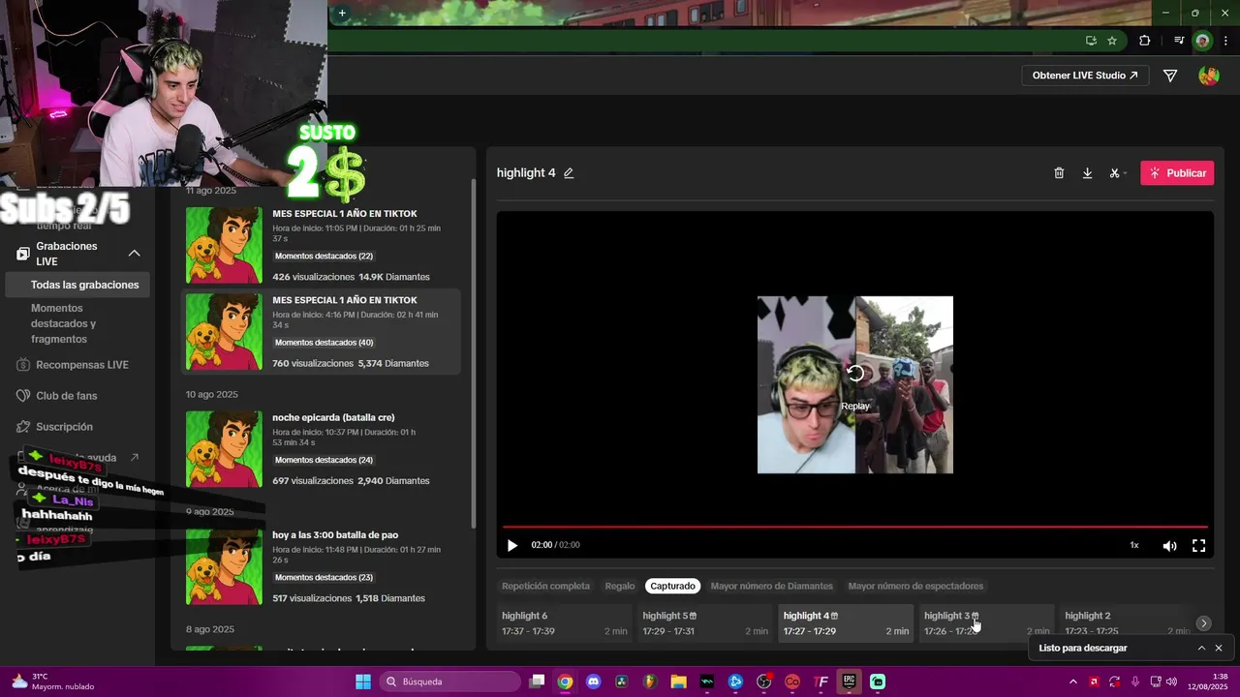Open the volume control in system tray
The width and height of the screenshot is (1240, 697).
point(1171,682)
